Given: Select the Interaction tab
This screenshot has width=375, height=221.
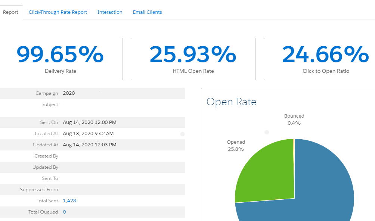Looking at the screenshot, I should [110, 12].
